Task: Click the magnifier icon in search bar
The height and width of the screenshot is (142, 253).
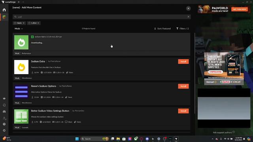Action: 15,17
